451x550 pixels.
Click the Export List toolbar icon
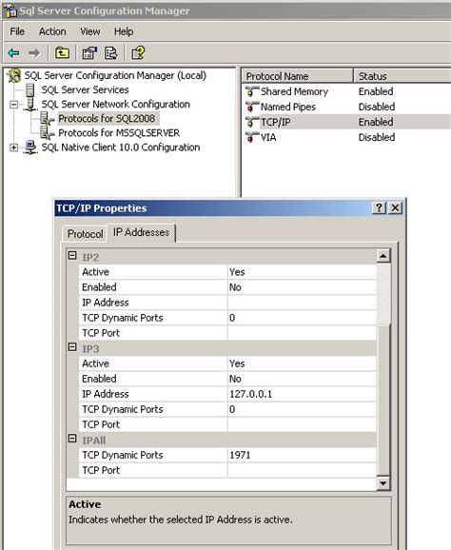pos(110,53)
